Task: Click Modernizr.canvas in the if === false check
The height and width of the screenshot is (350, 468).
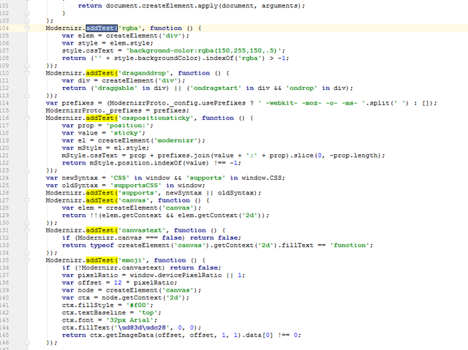Action: [110, 238]
